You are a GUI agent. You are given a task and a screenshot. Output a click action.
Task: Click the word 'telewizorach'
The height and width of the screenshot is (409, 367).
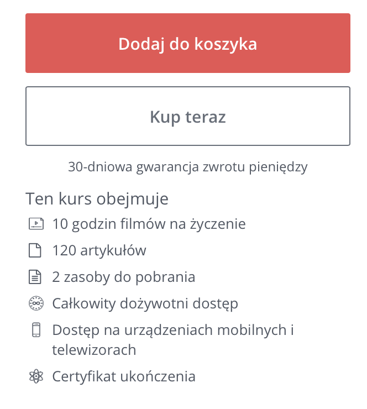[x=94, y=349]
